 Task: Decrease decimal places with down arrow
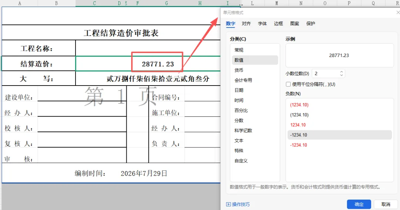[x=341, y=75]
